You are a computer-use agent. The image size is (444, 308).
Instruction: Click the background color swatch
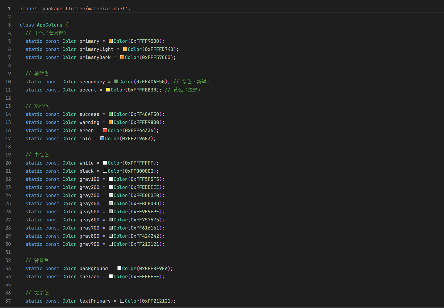pos(119,268)
